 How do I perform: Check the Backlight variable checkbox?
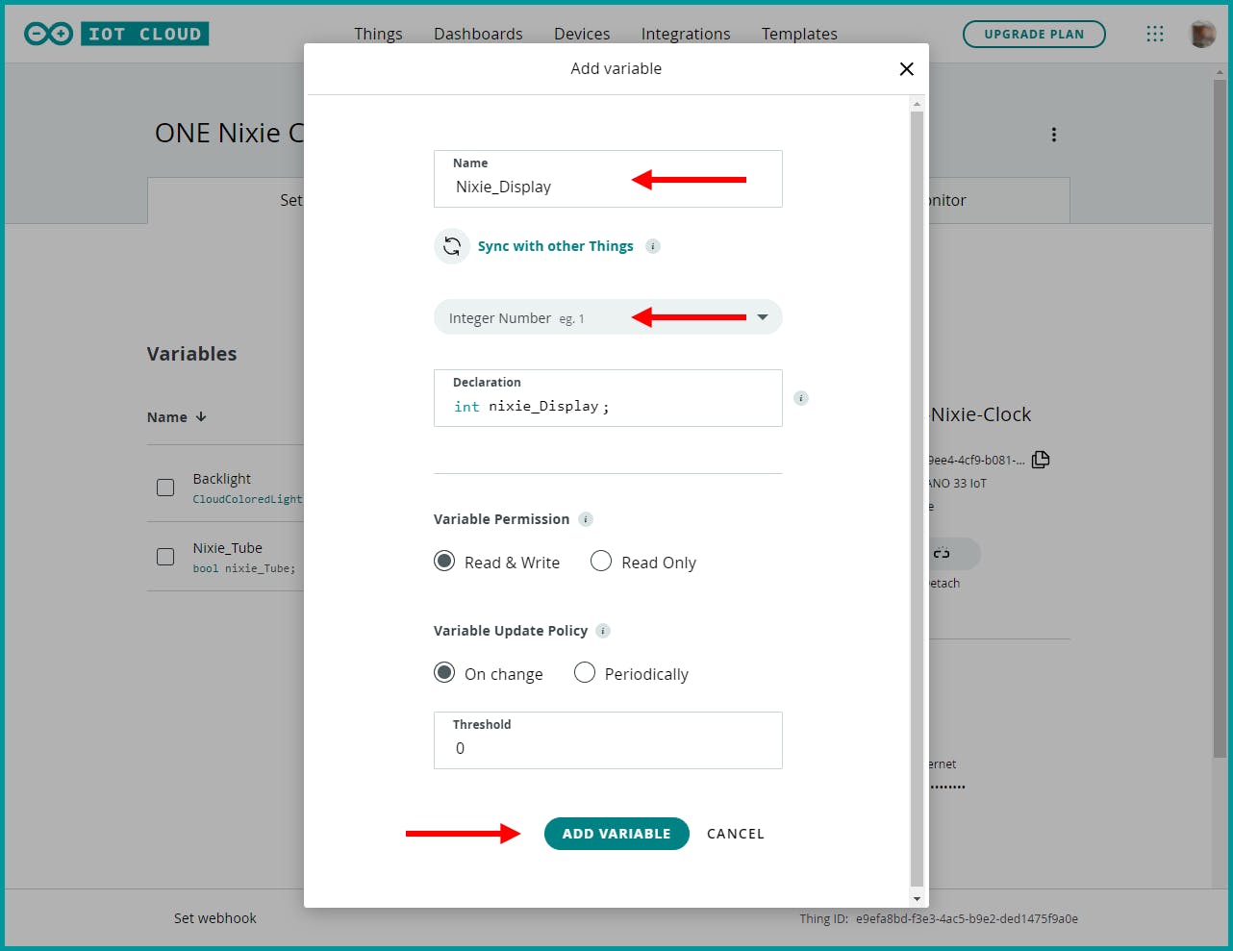coord(165,488)
